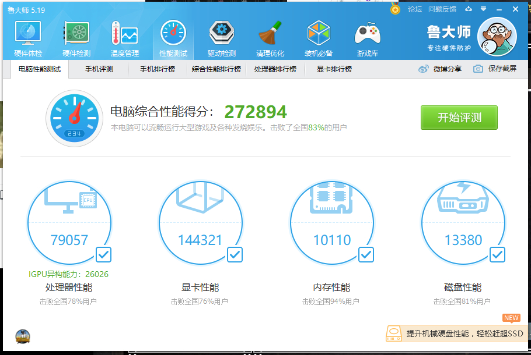Select 性能测试 performance test icon
Image resolution: width=531 pixels, height=355 pixels.
click(173, 39)
